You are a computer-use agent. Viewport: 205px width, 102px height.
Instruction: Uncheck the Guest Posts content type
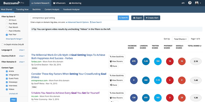point(7,79)
